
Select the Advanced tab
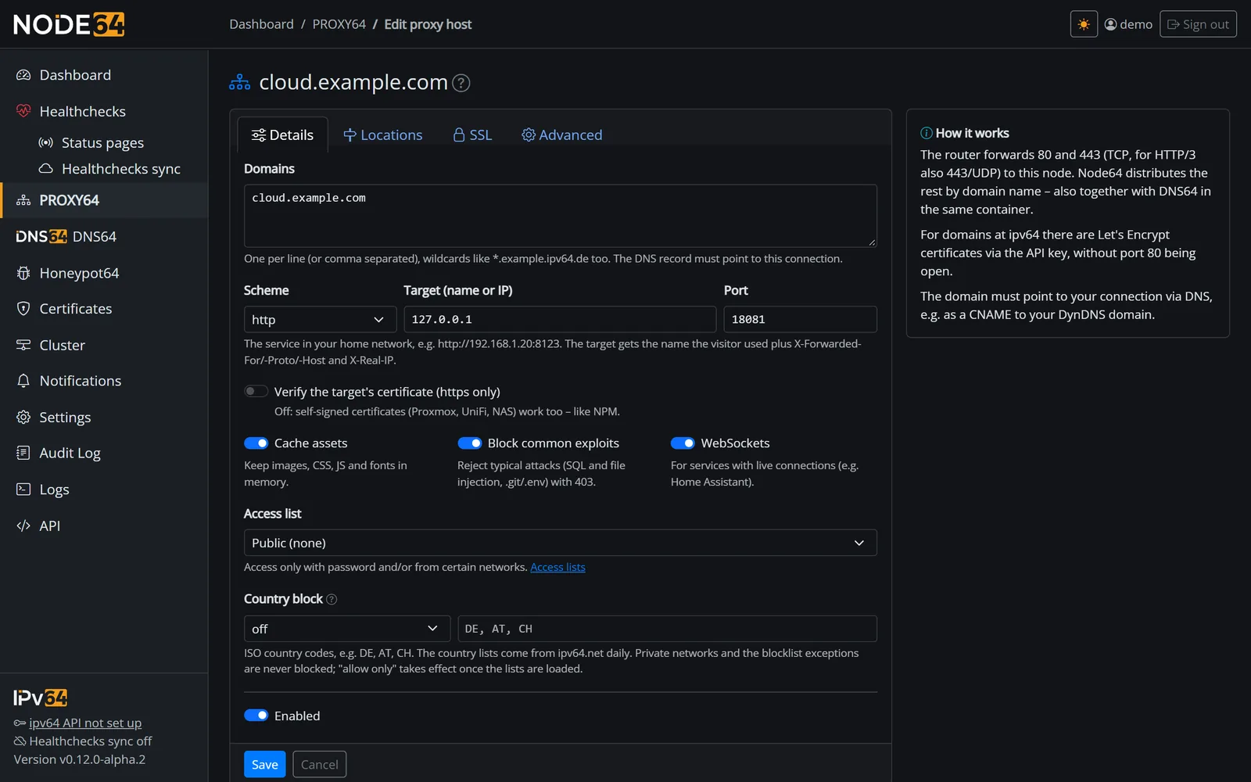pos(562,135)
